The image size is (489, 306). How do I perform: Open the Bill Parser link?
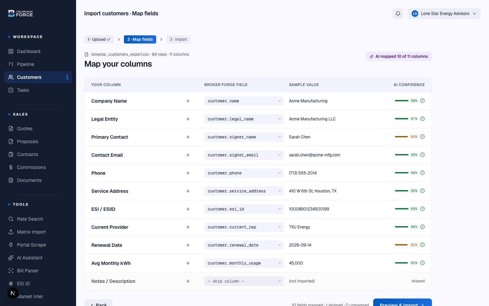point(38,271)
